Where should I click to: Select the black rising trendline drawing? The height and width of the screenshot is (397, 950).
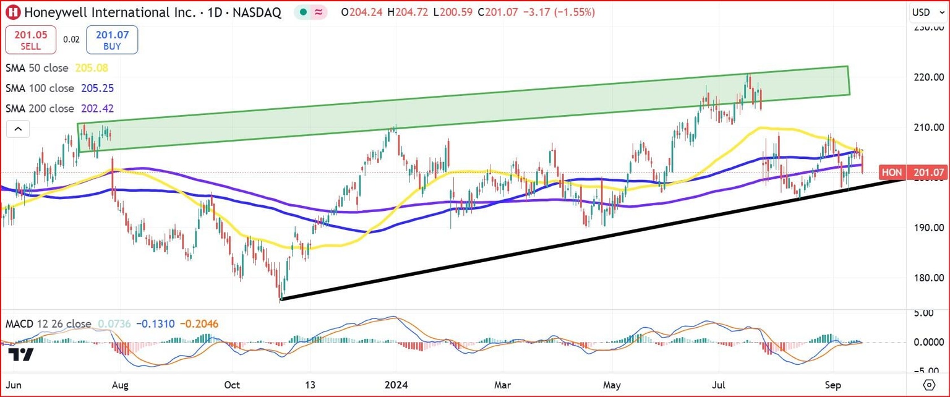click(594, 239)
